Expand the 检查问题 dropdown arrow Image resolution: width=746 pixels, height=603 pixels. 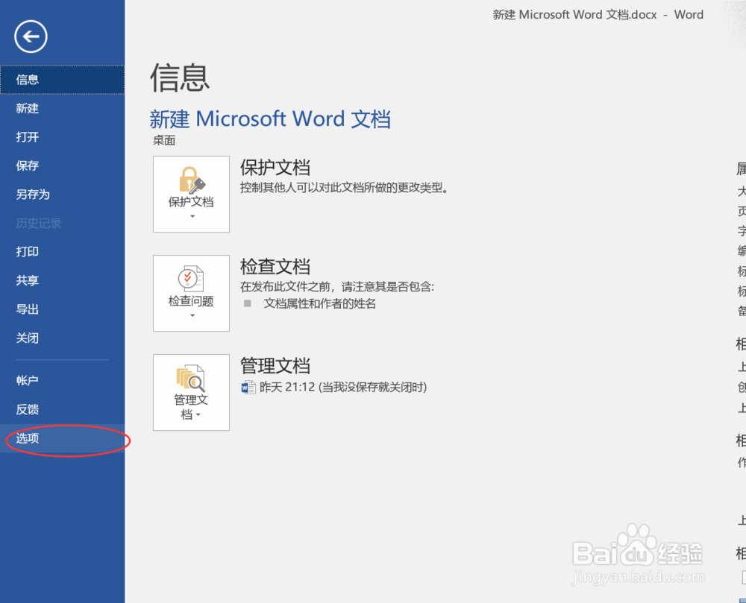click(x=192, y=315)
